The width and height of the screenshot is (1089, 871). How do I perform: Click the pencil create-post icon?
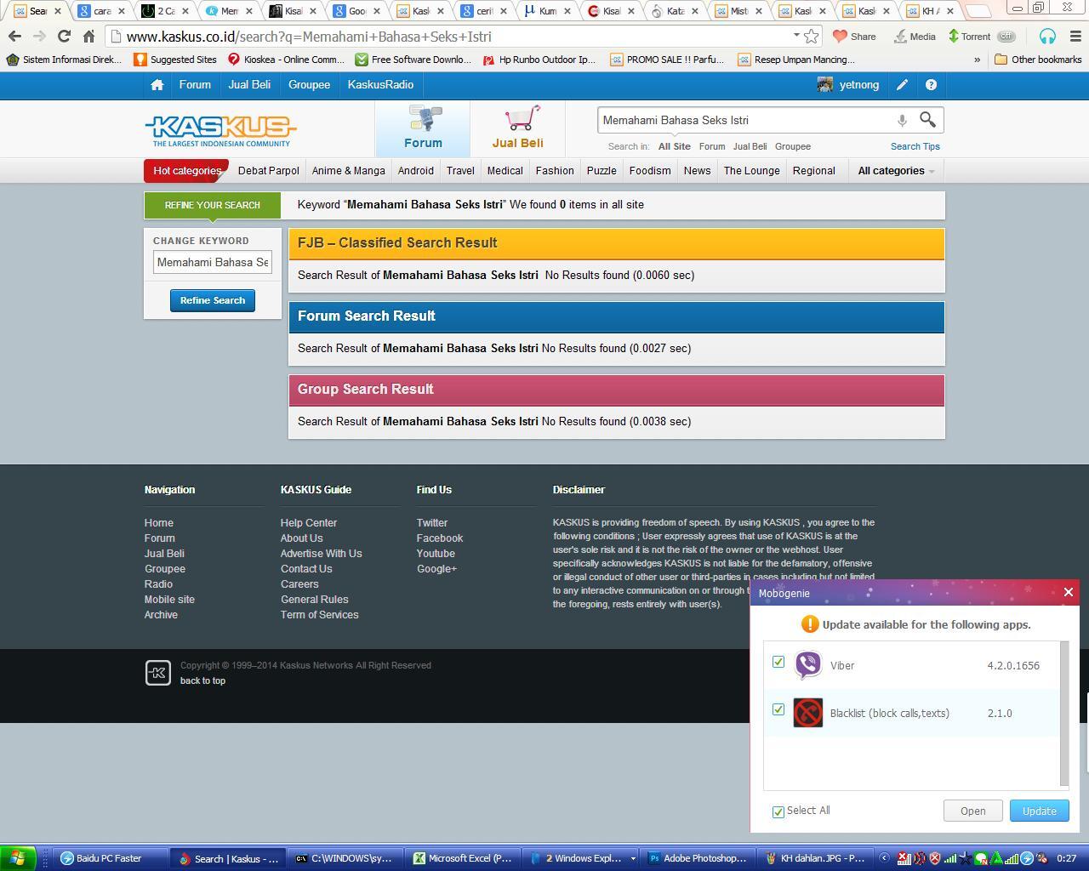902,85
